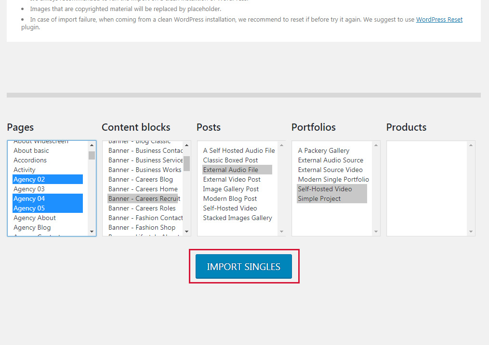Image resolution: width=489 pixels, height=345 pixels.
Task: Select Agency About in Pages list
Action: point(35,218)
